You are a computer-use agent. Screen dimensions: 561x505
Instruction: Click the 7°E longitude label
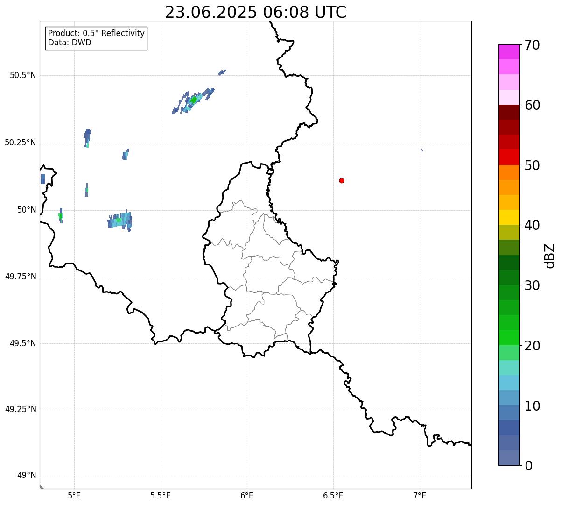click(x=420, y=495)
